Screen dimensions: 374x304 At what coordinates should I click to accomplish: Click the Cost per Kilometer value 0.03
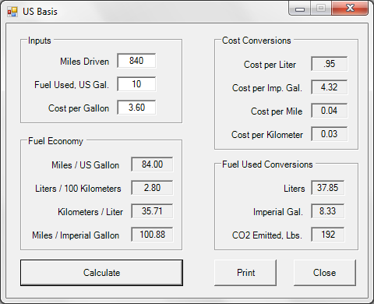pos(329,134)
